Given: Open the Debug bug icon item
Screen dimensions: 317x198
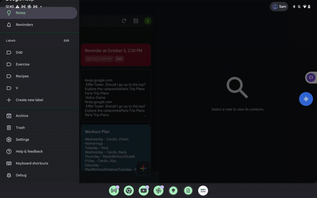Looking at the screenshot, I should [x=9, y=175].
